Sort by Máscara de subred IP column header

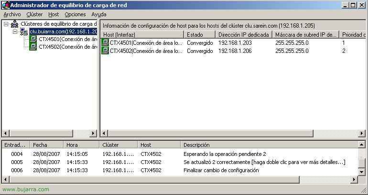(x=305, y=35)
